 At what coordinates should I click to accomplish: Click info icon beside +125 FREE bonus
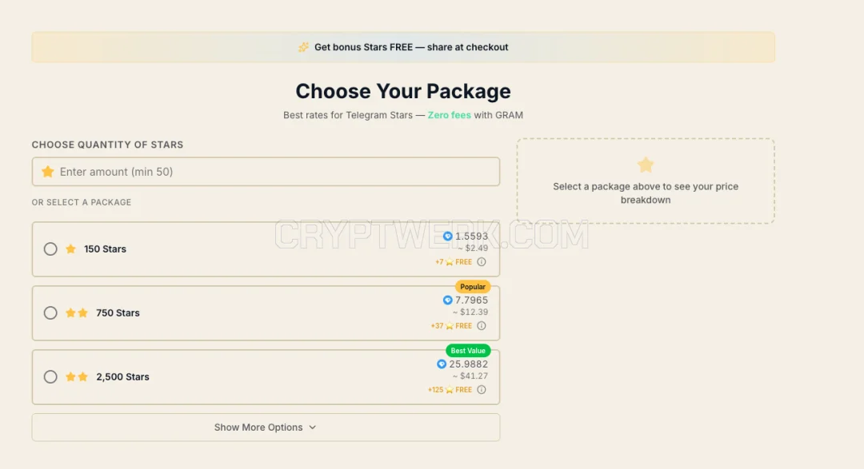point(482,390)
